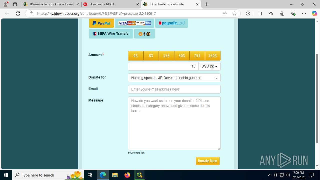This screenshot has height=180, width=320.
Task: View site information lock icon
Action: coord(31,13)
